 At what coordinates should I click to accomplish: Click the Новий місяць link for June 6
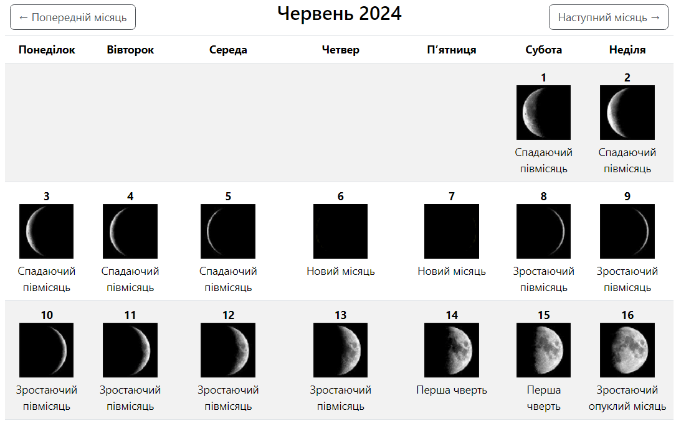coord(340,271)
